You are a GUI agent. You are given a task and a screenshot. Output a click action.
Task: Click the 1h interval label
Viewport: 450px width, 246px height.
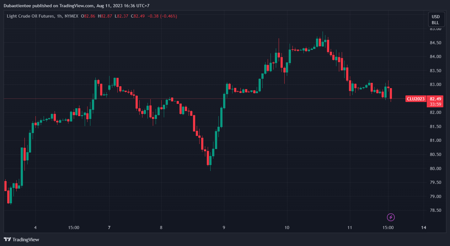point(59,16)
